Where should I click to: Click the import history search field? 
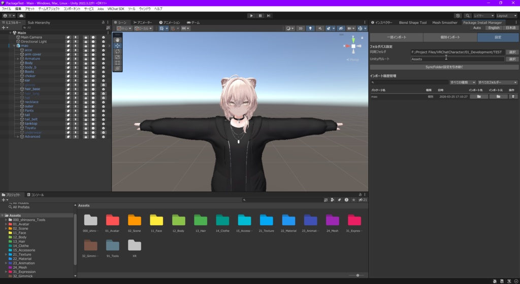409,83
